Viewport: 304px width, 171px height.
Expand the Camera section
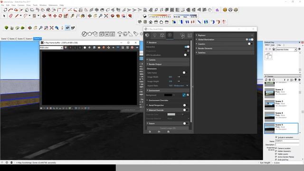[x=168, y=60]
